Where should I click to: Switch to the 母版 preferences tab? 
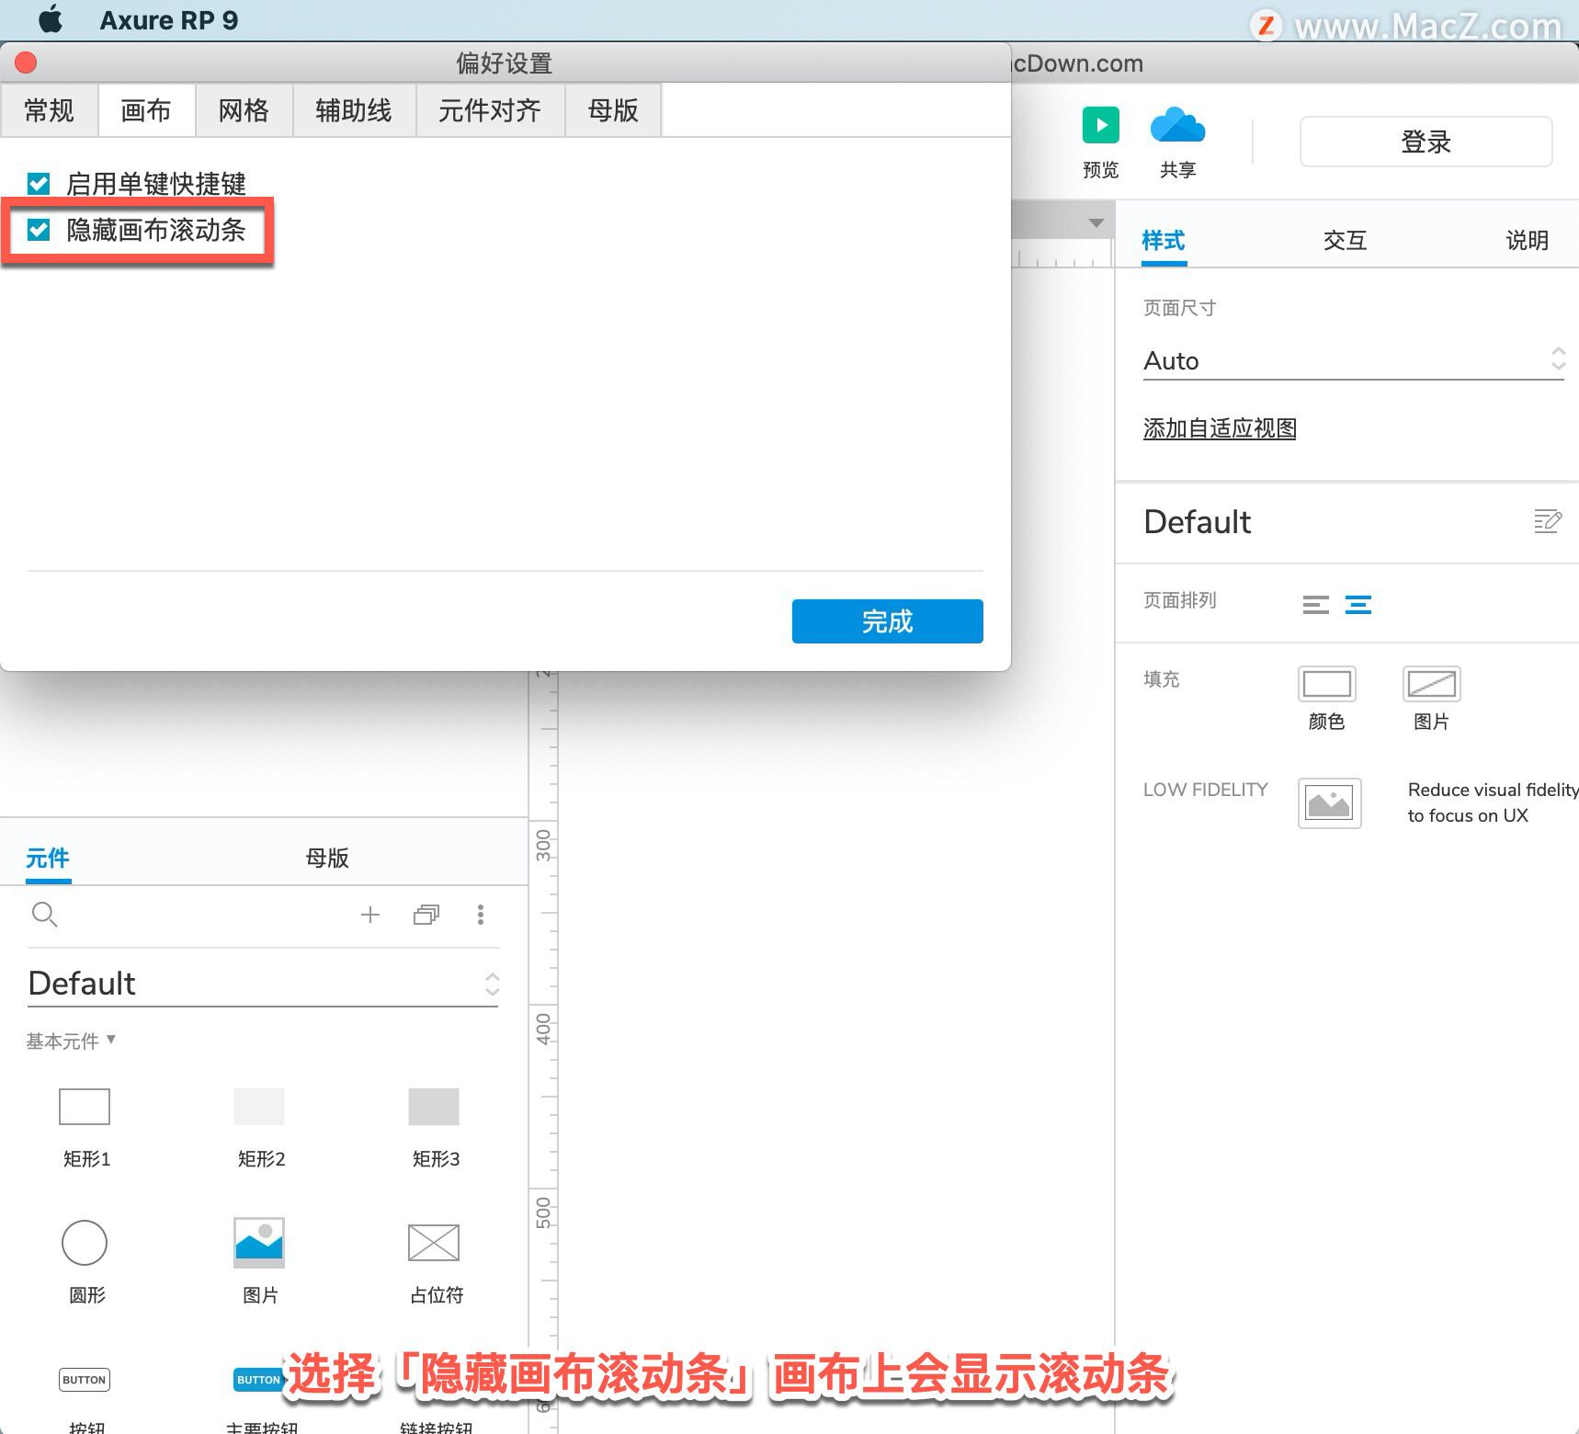tap(613, 110)
